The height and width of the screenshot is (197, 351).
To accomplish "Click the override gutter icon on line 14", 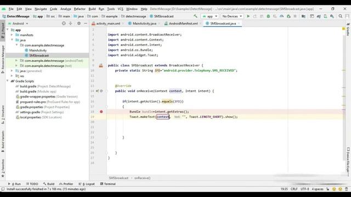I will point(98,91).
